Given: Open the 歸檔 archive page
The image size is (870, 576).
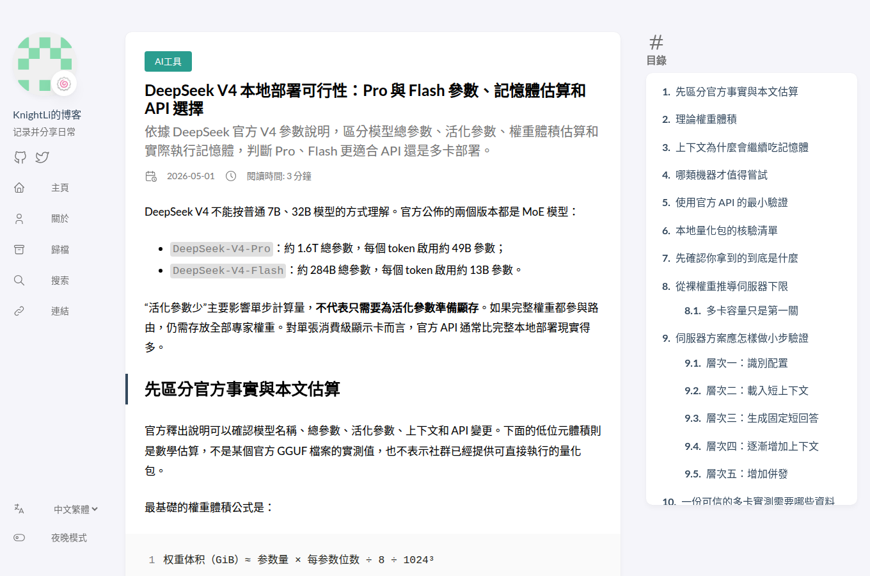Looking at the screenshot, I should click(x=60, y=250).
